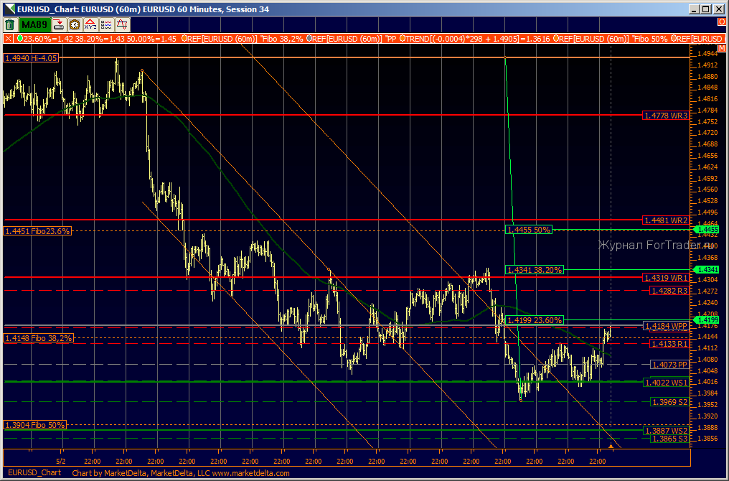Viewport: 729px width, 481px height.
Task: Select the 1.3904 Fibo 50% label
Action: pyautogui.click(x=35, y=425)
